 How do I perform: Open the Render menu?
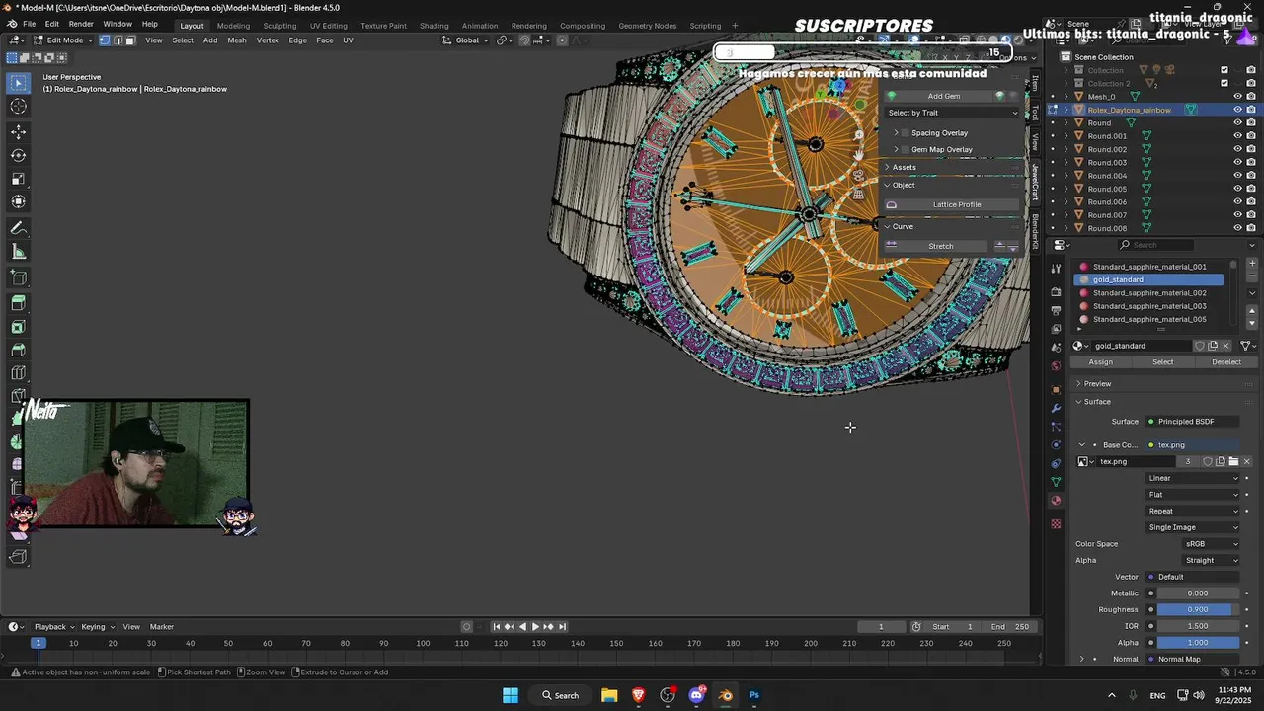[81, 24]
